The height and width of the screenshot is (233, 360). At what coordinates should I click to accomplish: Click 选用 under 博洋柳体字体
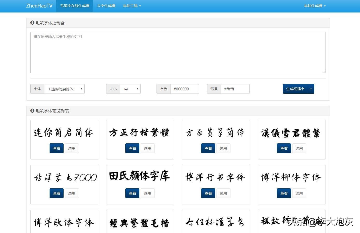pyautogui.click(x=299, y=193)
